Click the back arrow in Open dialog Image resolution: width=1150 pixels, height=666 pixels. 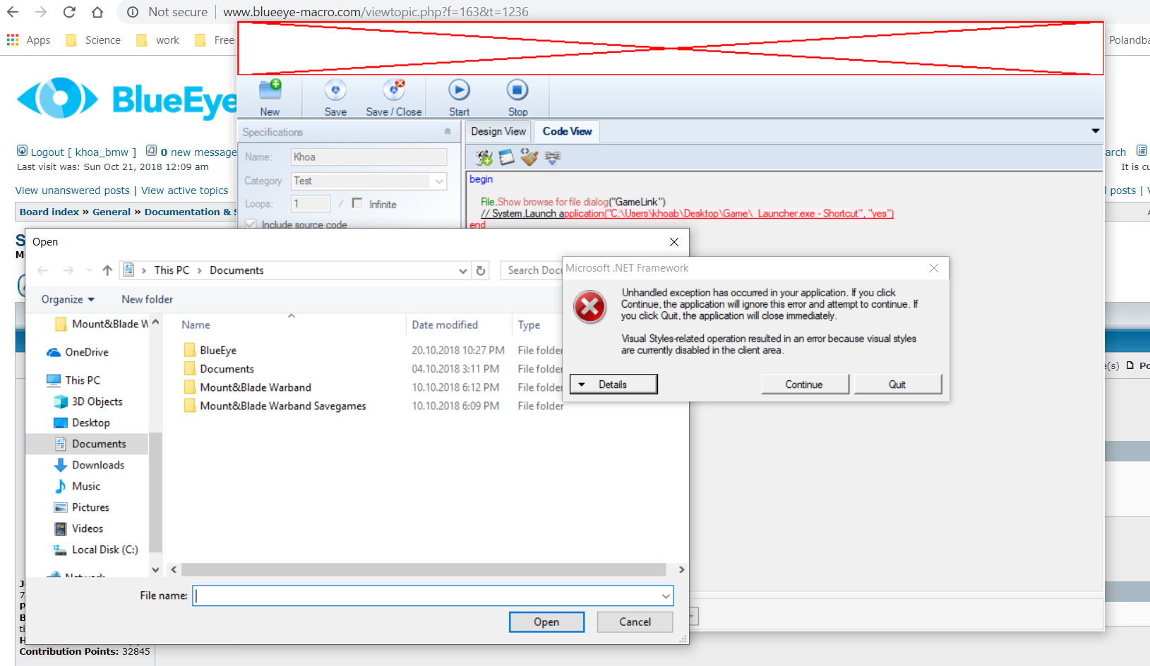42,270
